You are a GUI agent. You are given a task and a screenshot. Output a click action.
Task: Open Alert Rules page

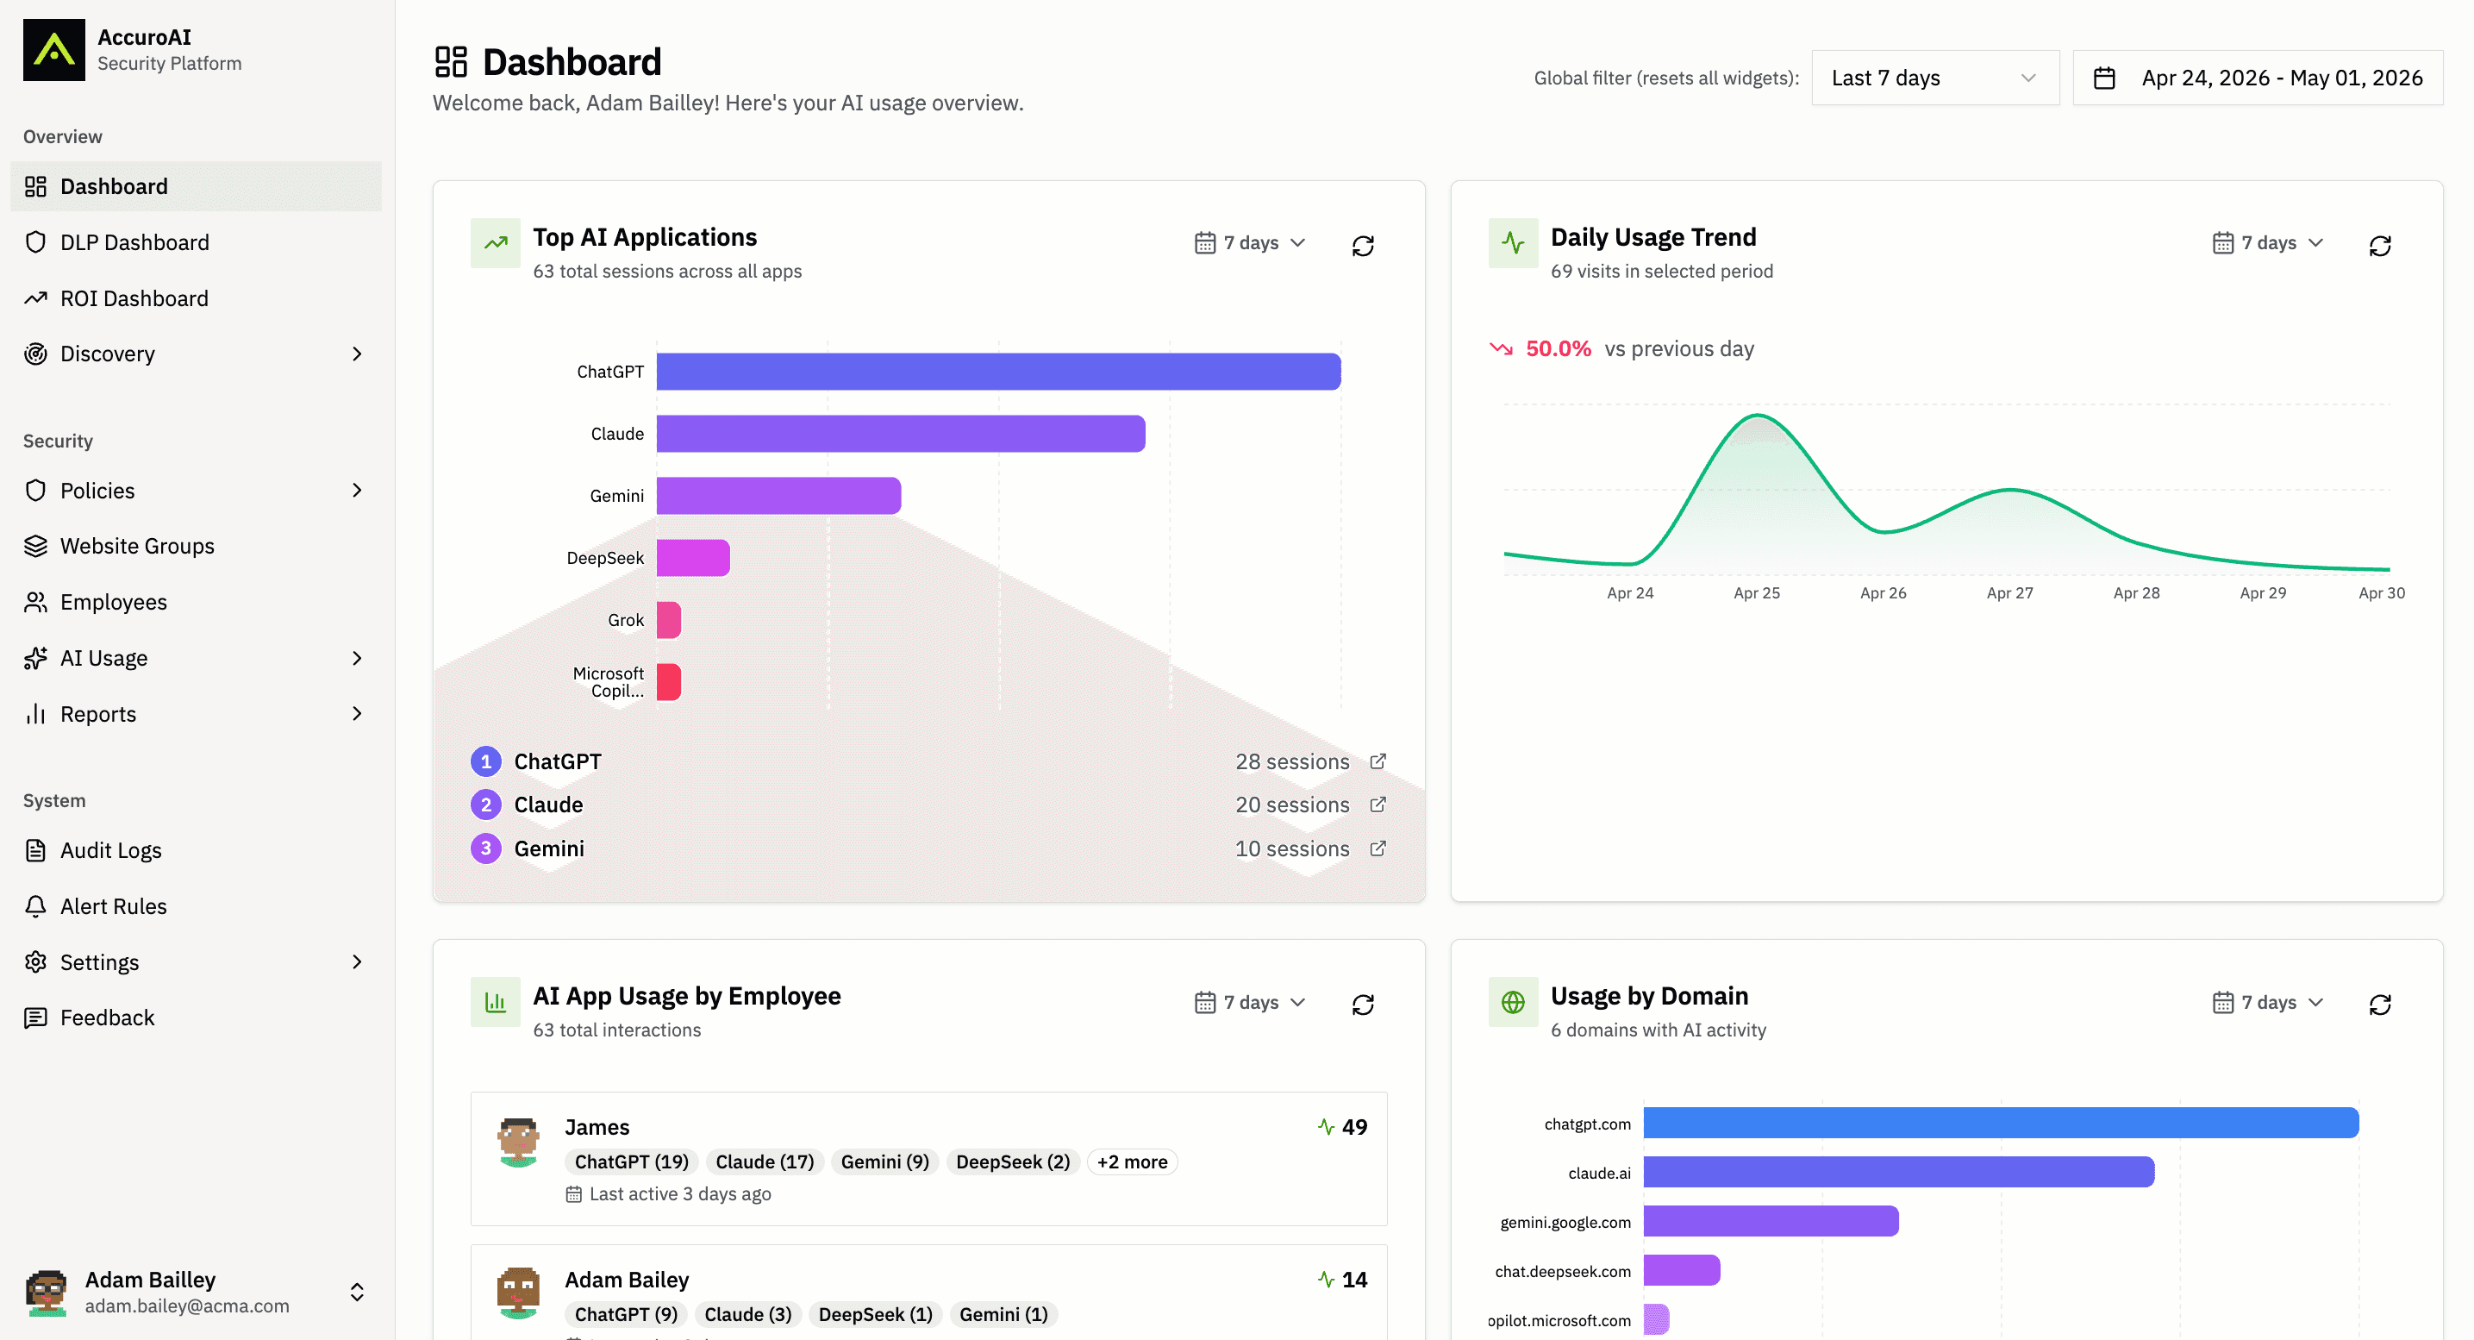tap(196, 905)
